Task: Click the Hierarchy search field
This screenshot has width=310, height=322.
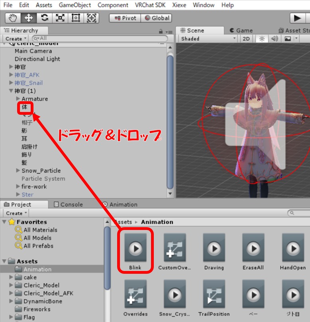Action: pyautogui.click(x=100, y=39)
